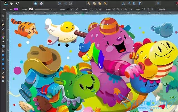
Task: Select the Crop tool
Action: click(3, 51)
